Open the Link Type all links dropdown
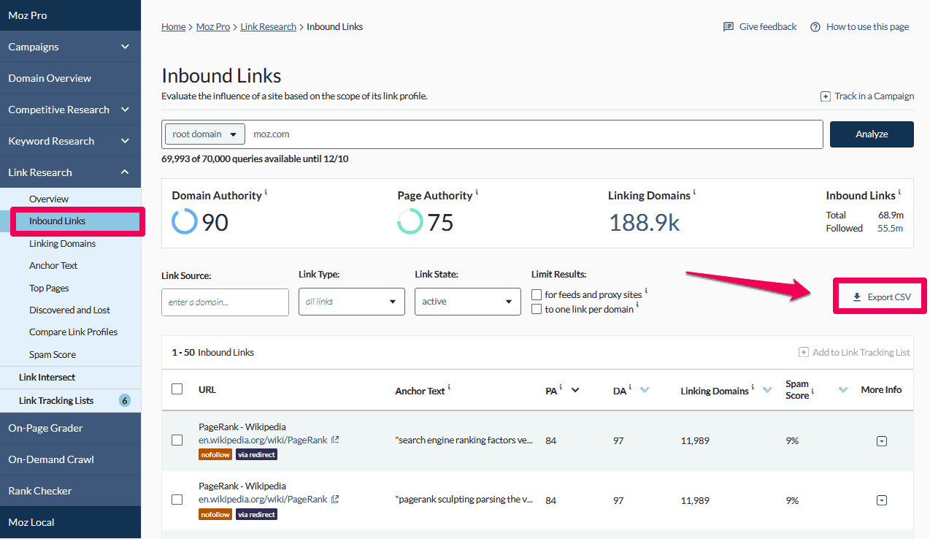 [x=351, y=302]
